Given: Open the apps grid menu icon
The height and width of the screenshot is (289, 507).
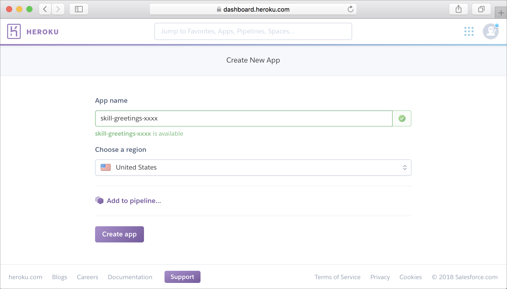Looking at the screenshot, I should click(469, 31).
